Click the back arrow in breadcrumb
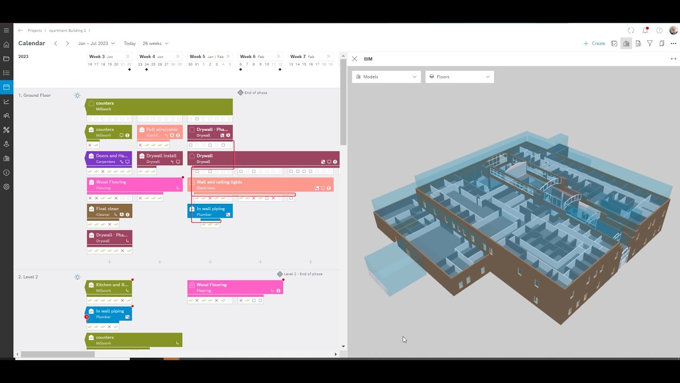The width and height of the screenshot is (680, 383). (x=21, y=30)
